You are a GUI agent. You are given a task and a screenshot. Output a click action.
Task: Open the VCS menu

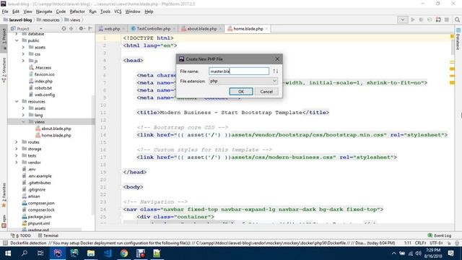tap(118, 12)
